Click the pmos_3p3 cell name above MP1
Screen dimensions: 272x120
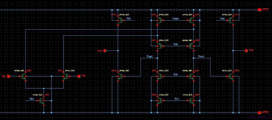tap(163, 40)
